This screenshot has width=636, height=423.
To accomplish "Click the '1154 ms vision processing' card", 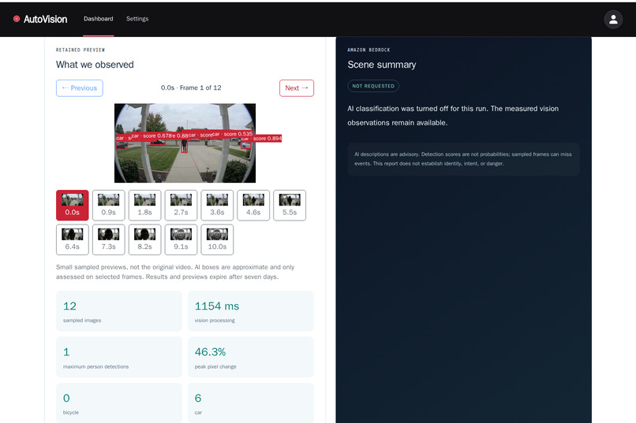I will pos(251,311).
